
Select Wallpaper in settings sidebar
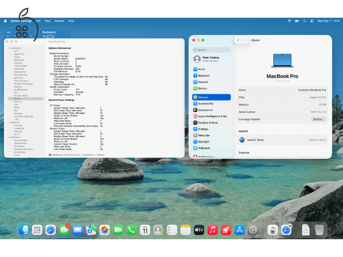(x=211, y=148)
